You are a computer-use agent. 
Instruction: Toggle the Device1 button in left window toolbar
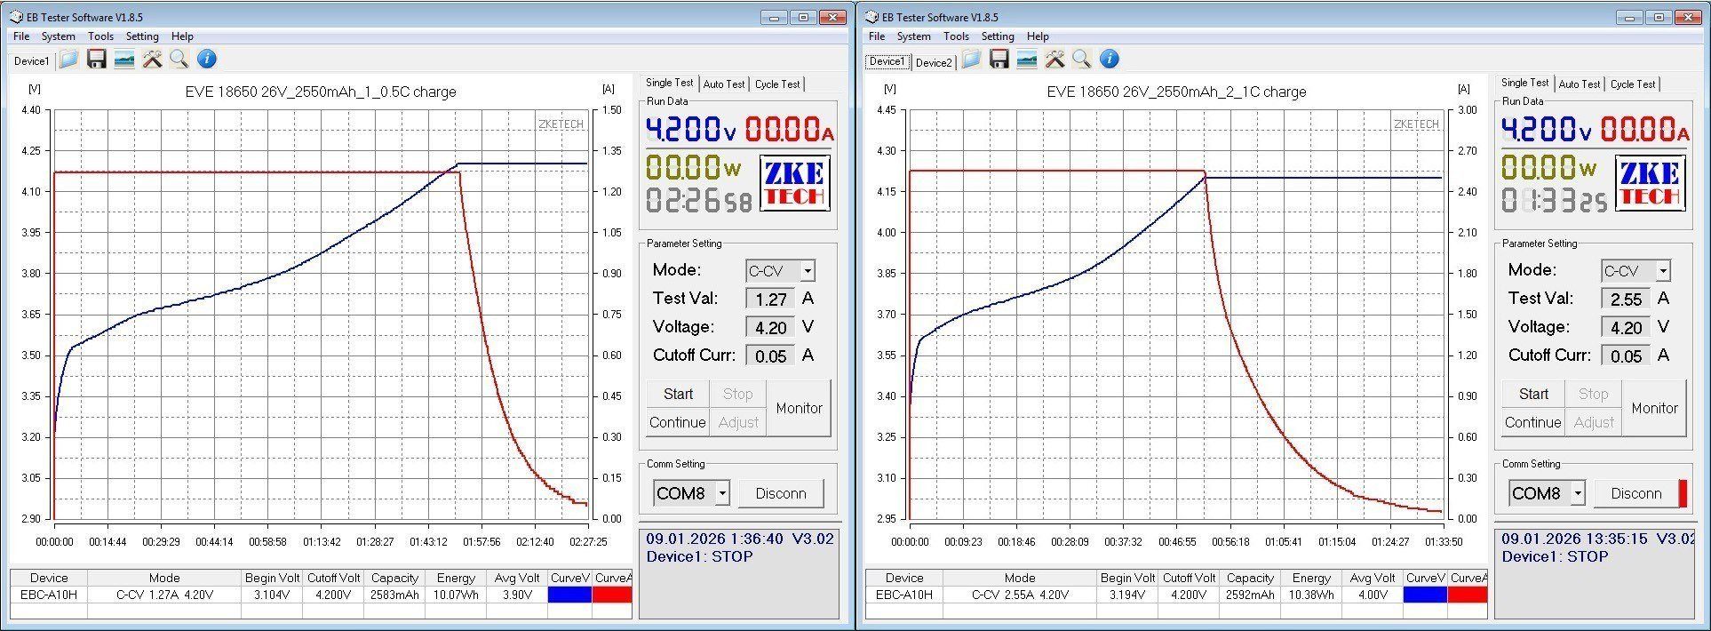(x=31, y=61)
